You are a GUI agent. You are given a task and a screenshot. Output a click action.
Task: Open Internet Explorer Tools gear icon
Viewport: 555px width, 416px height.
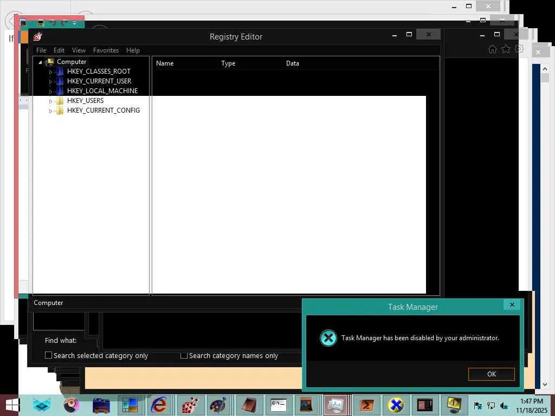pos(519,49)
